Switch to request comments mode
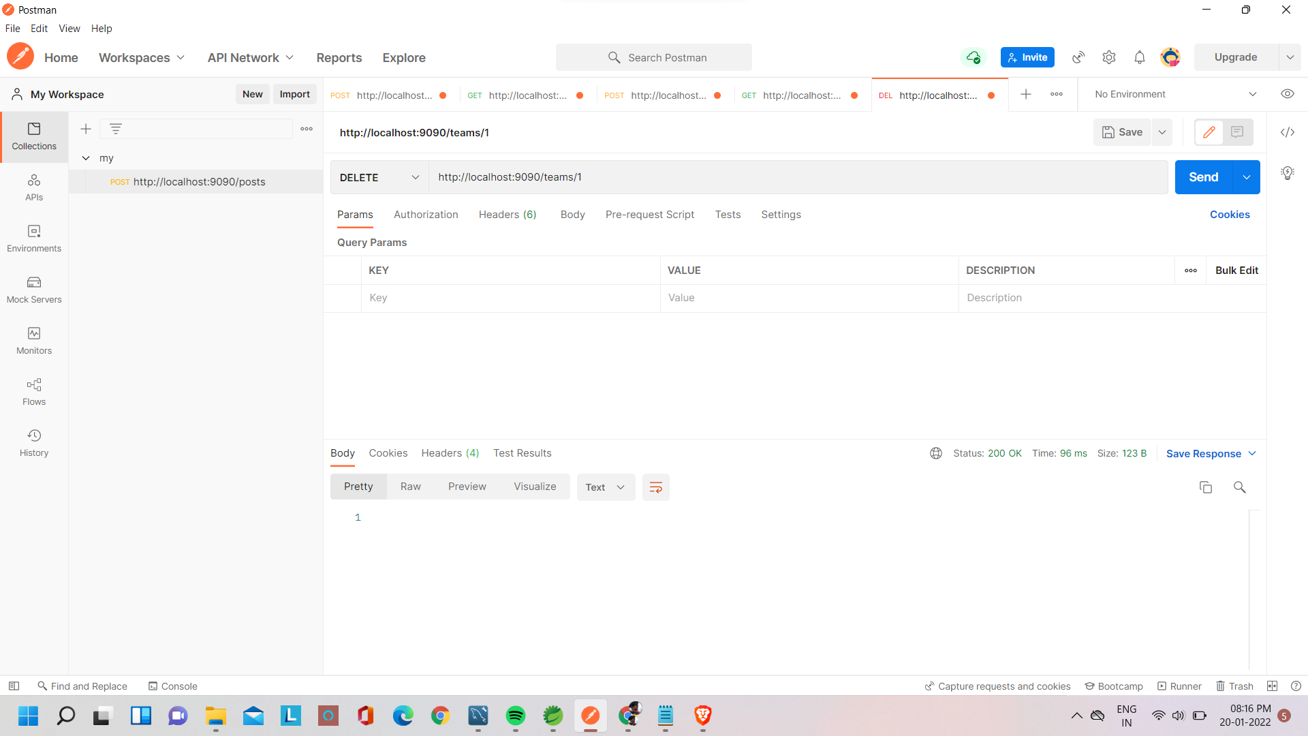This screenshot has width=1308, height=736. [1238, 132]
